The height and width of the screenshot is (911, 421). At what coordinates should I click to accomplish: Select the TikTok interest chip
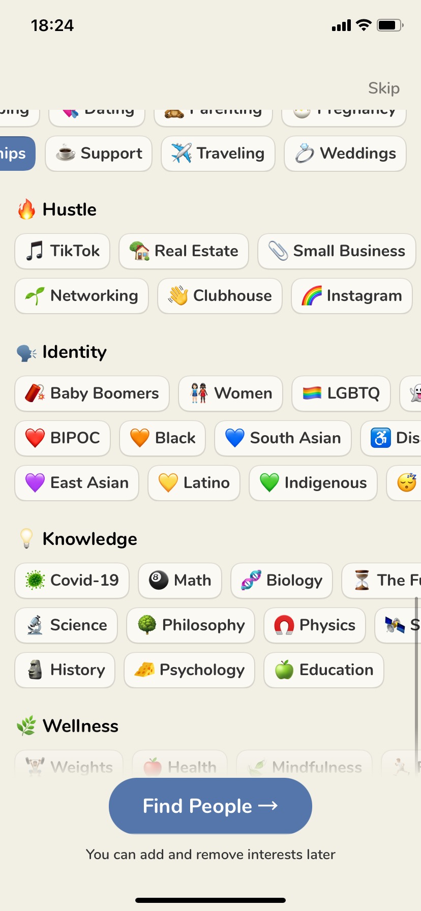coord(63,251)
